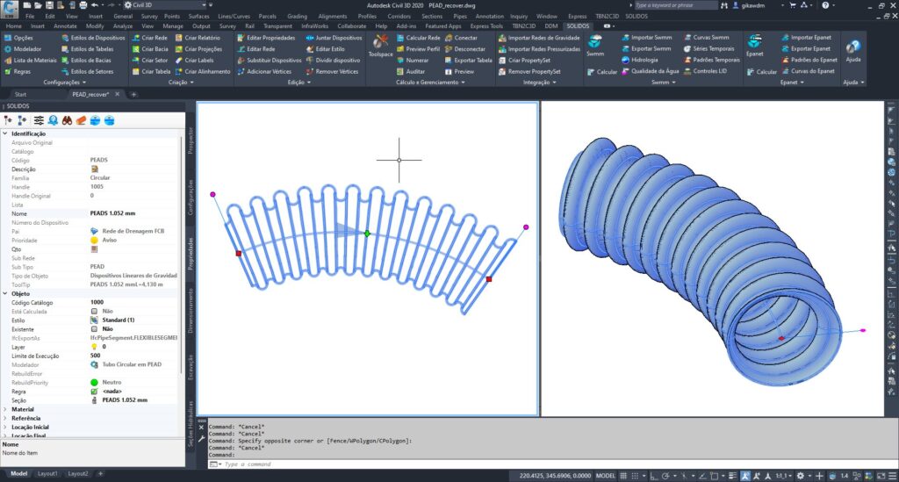
Task: Open the Prospector side tab
Action: pos(191,140)
